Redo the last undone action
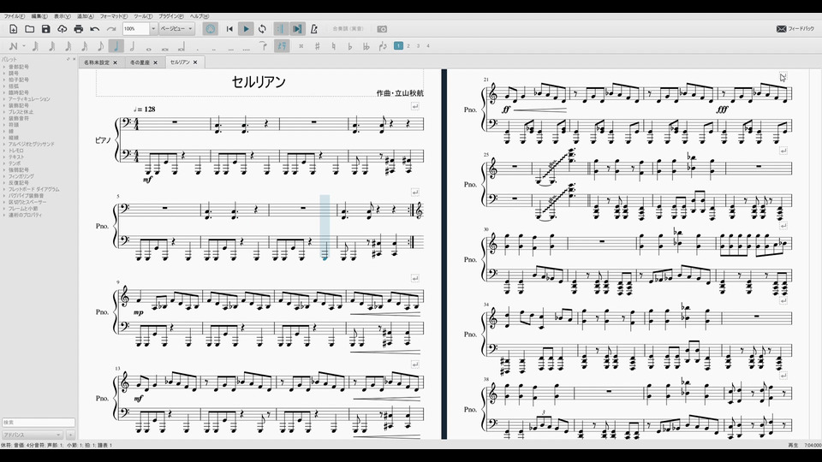 tap(111, 29)
